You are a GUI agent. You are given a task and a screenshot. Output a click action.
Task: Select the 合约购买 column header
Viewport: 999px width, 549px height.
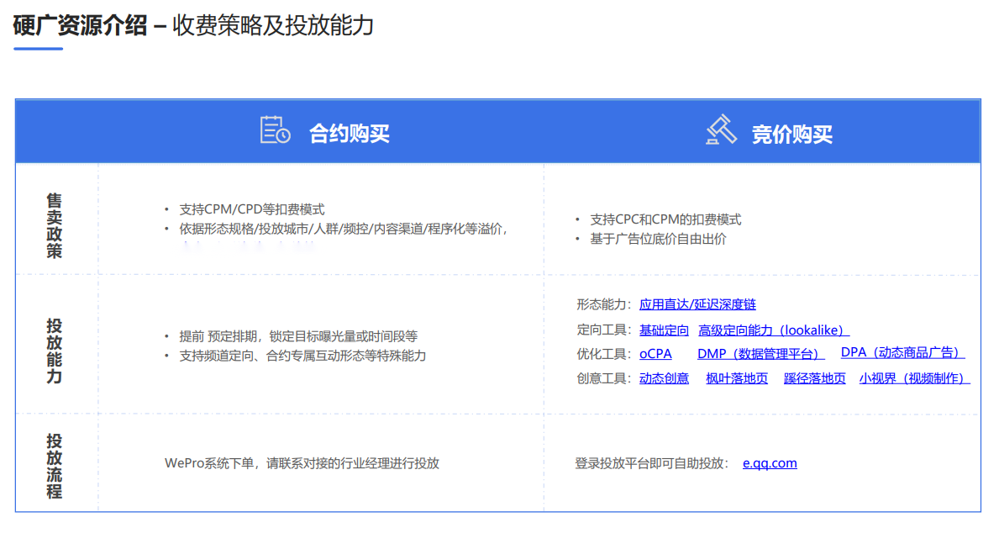(x=350, y=131)
